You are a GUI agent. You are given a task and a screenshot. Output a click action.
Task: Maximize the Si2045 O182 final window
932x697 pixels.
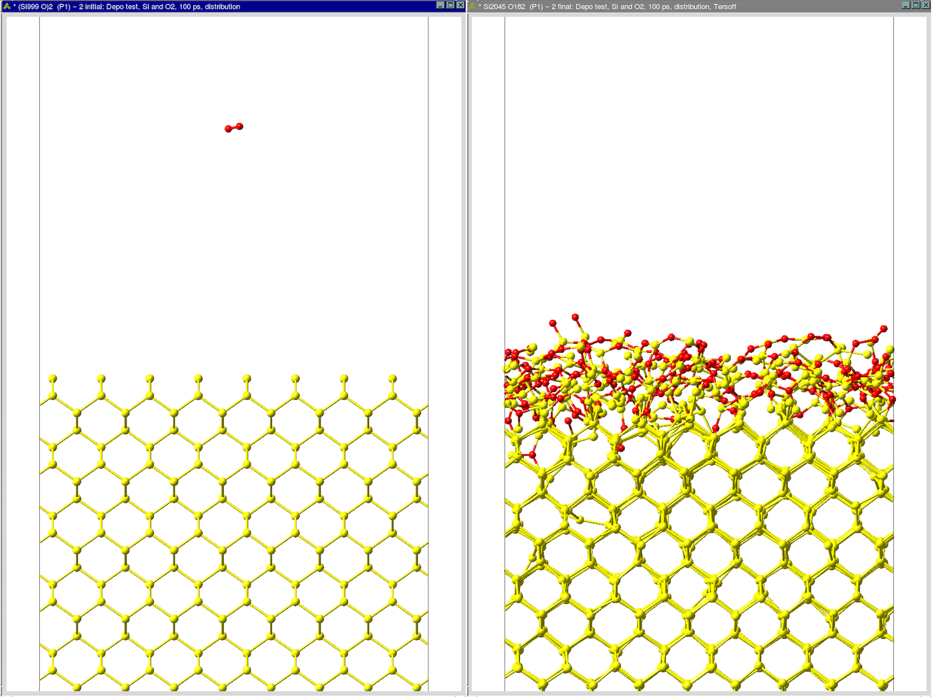916,5
